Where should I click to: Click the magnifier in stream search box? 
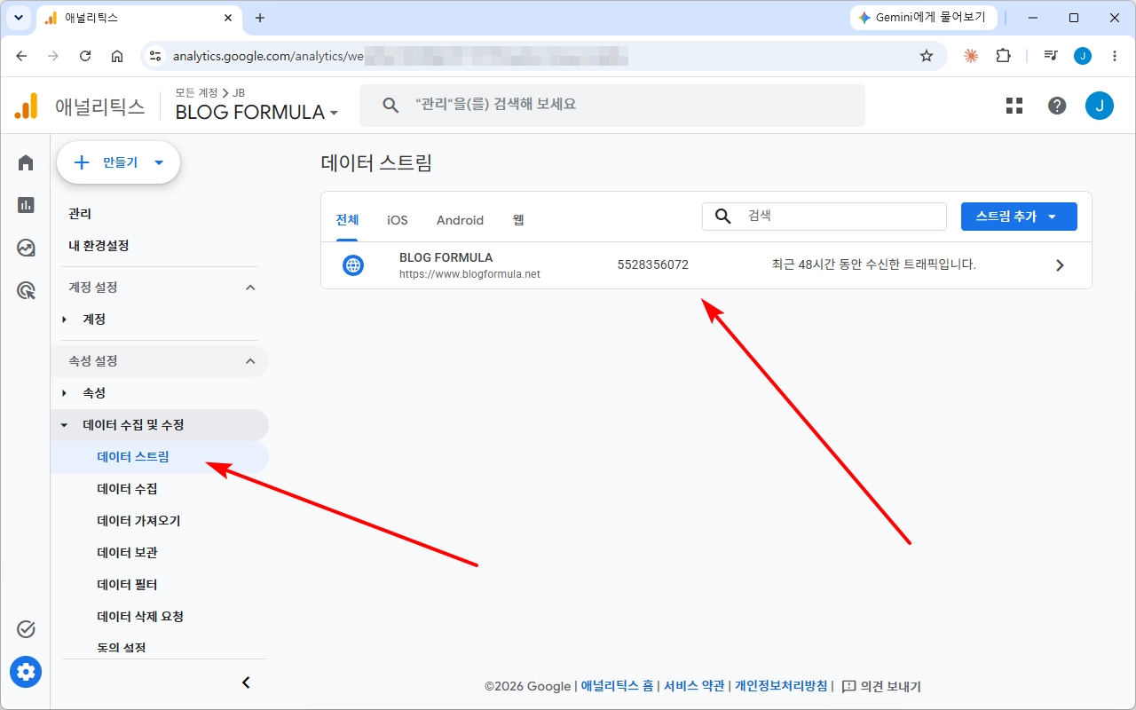723,217
